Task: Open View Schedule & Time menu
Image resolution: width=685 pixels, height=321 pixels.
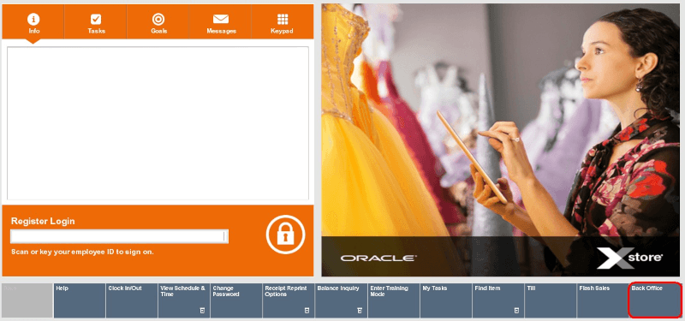Action: tap(184, 300)
